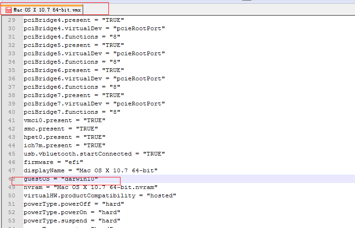Screen dimensions: 355x228
Task: Click line number 46 in the margin
Action: point(12,162)
